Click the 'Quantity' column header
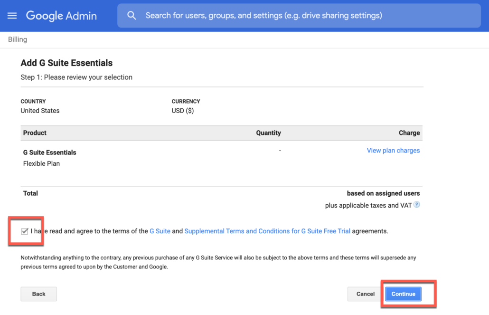The width and height of the screenshot is (489, 315). [x=269, y=133]
